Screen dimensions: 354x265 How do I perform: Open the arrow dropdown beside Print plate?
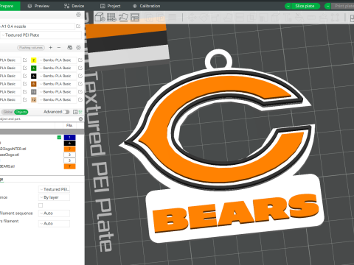pyautogui.click(x=327, y=6)
